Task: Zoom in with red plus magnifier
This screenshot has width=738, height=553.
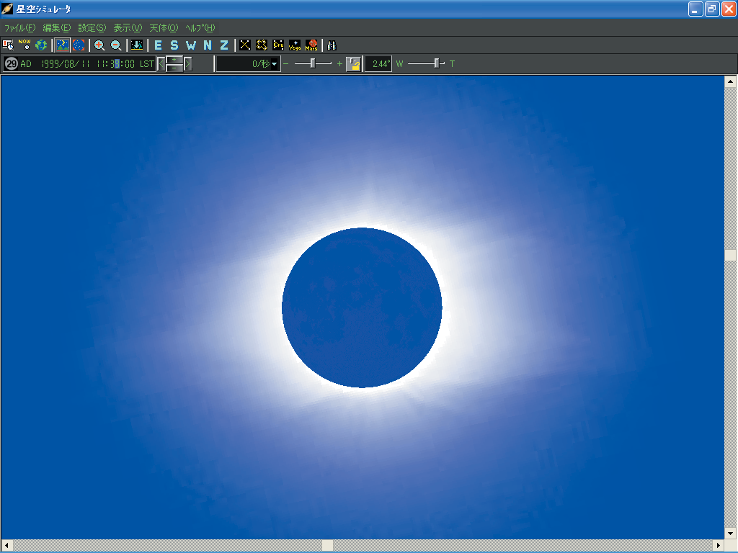Action: tap(99, 45)
